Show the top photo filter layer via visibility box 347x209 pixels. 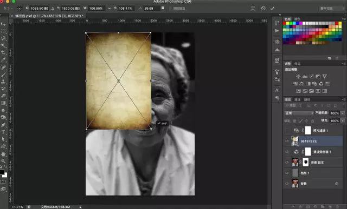287,131
